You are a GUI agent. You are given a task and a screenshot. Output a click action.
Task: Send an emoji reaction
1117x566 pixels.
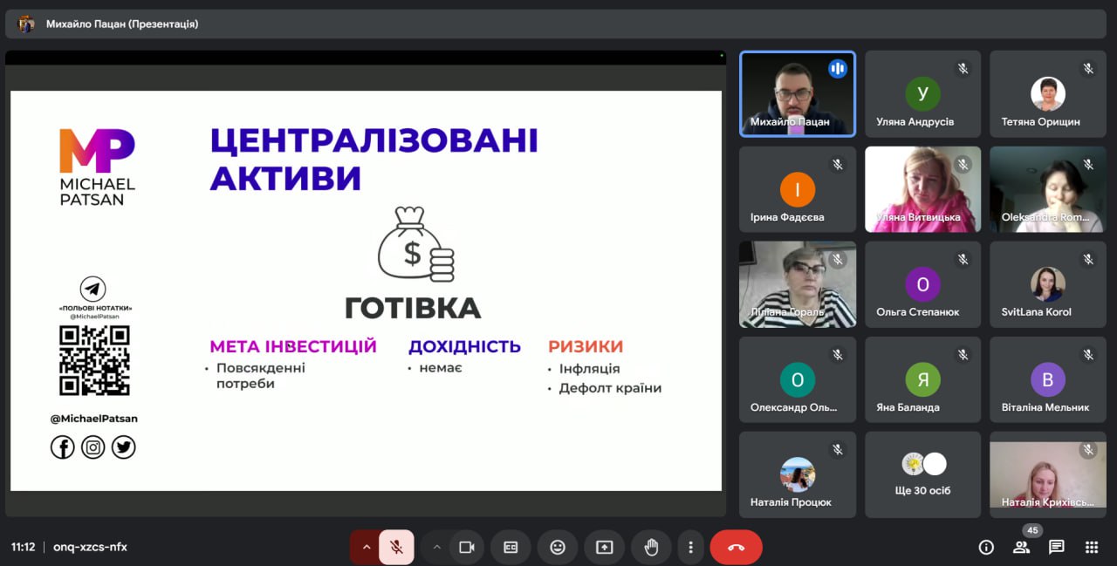[558, 547]
